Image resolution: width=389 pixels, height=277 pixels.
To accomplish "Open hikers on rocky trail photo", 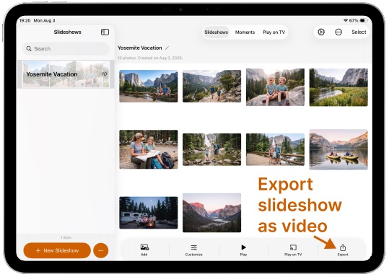I will [211, 86].
